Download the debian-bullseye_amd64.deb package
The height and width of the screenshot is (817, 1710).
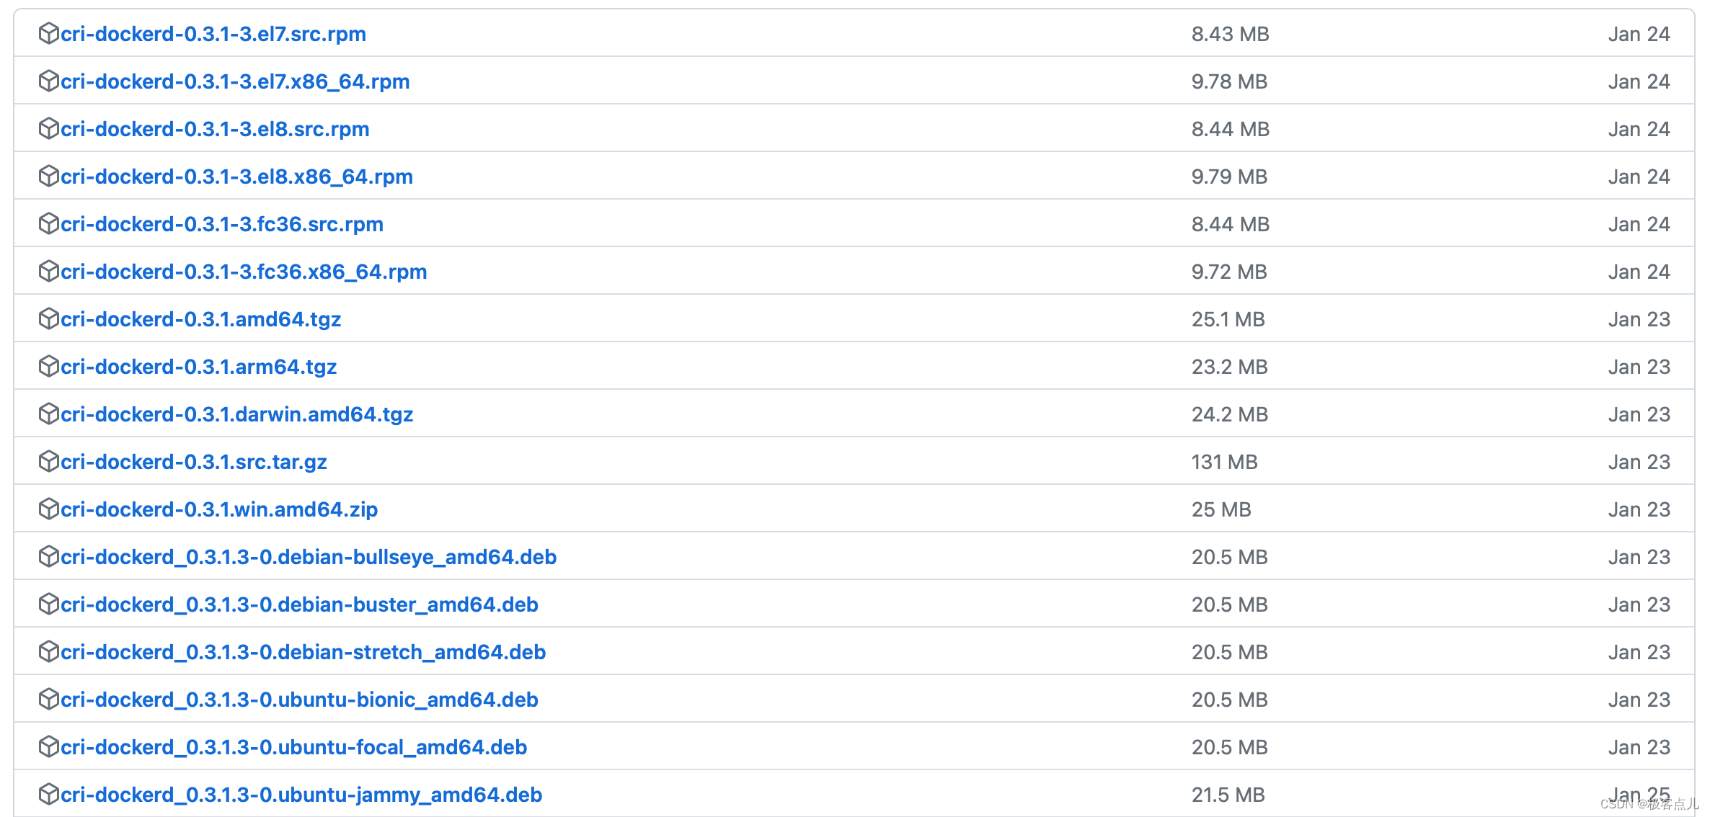pyautogui.click(x=309, y=557)
